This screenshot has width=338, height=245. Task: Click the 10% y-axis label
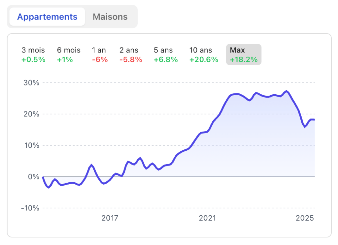tap(31, 145)
